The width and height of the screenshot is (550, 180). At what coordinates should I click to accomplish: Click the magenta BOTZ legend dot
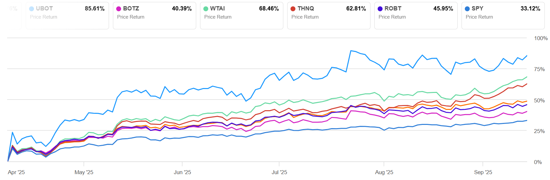[119, 9]
